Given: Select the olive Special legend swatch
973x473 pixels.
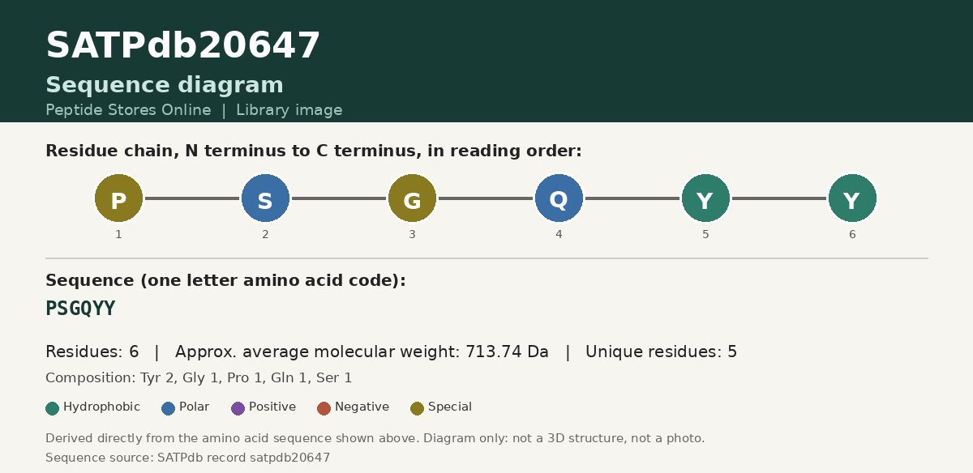Looking at the screenshot, I should click(x=418, y=408).
